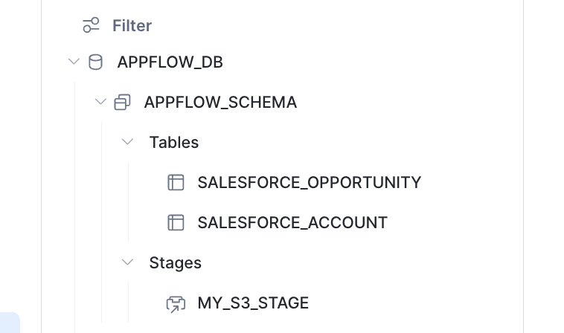Open the SALESFORCE_ACCOUNT table

(292, 223)
